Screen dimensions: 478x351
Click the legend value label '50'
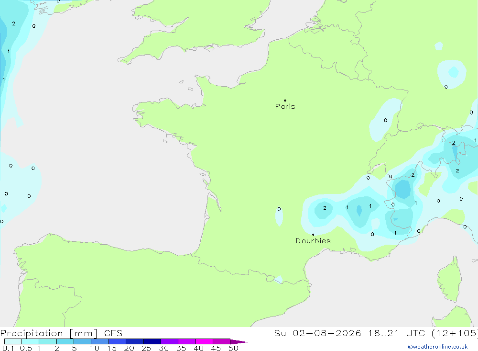(234, 348)
